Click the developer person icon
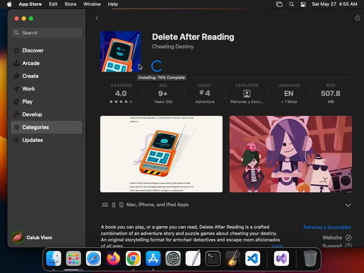 [x=247, y=93]
